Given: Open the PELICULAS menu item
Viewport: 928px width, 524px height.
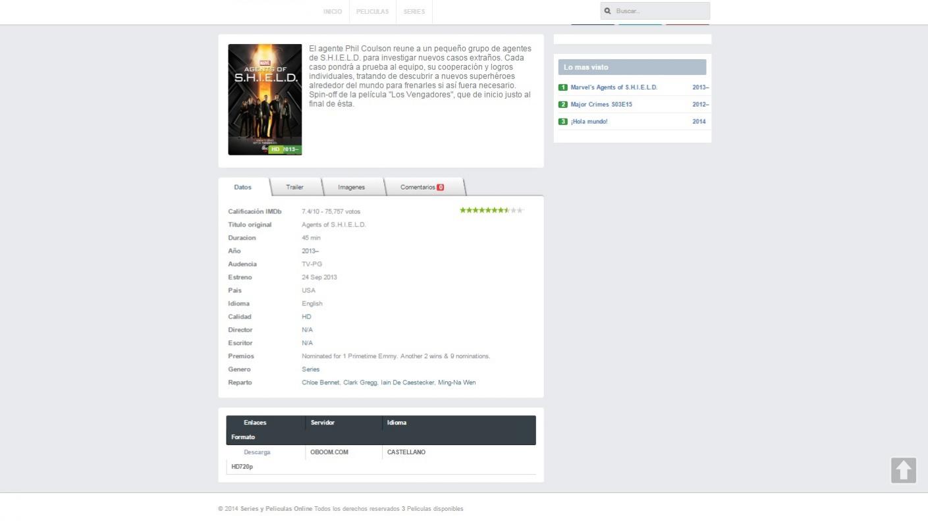Looking at the screenshot, I should tap(372, 11).
